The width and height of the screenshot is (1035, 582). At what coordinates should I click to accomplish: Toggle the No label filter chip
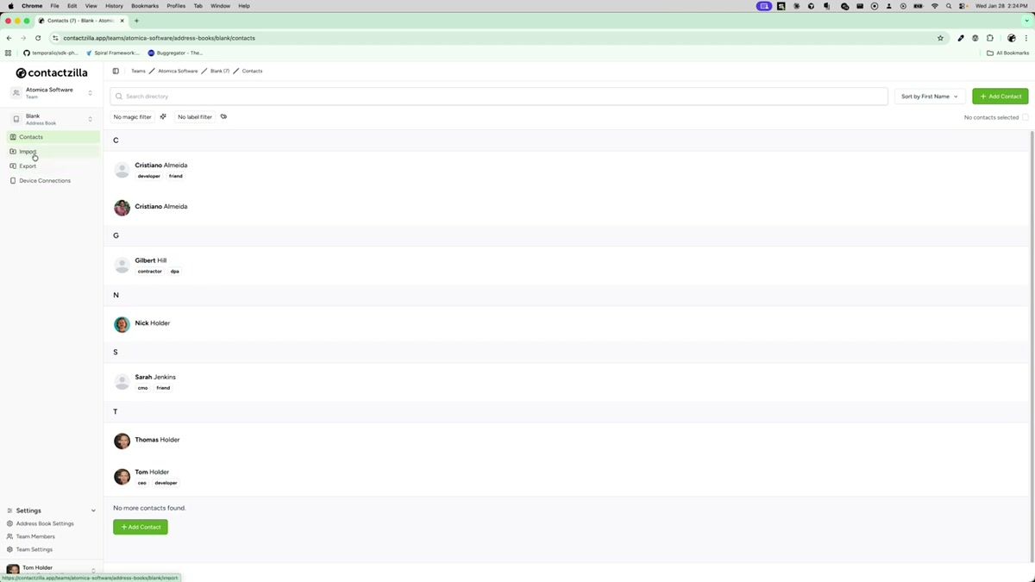[x=194, y=116]
